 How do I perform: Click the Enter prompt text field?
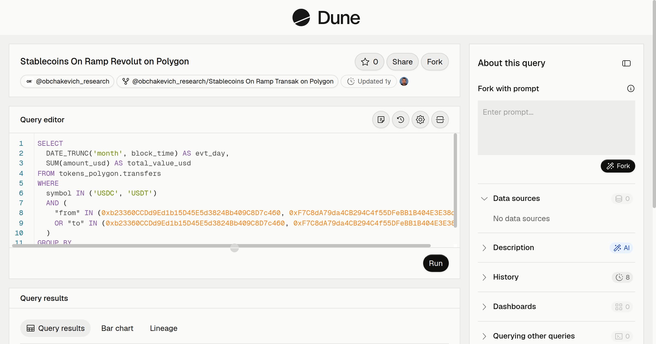[x=556, y=128]
